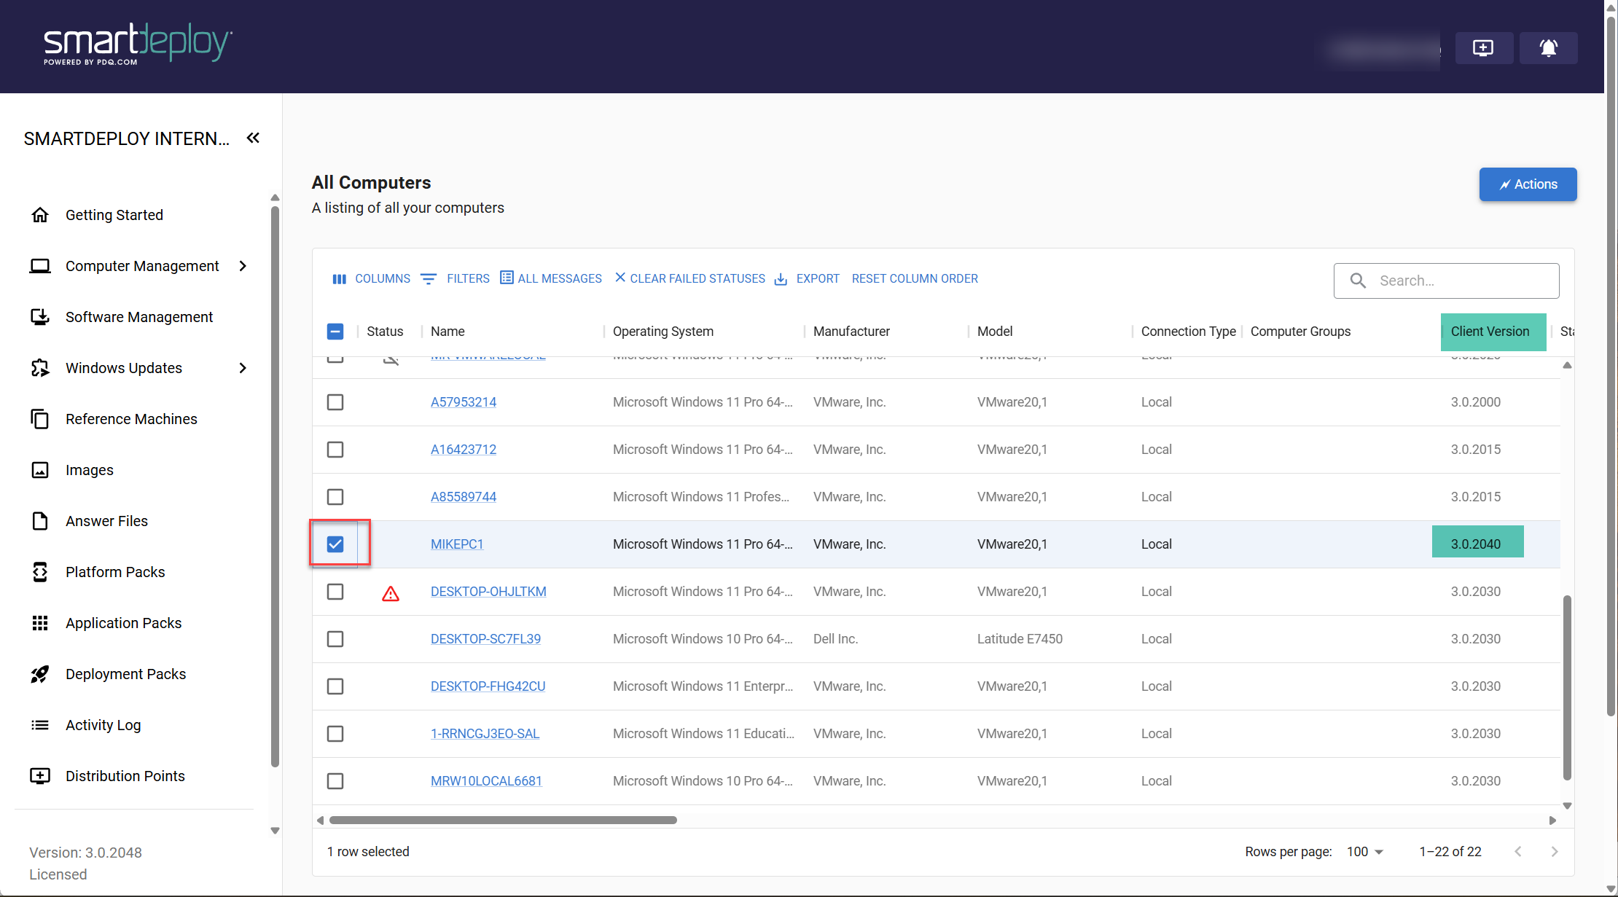Collapse the sidebar with double-chevron icon
The width and height of the screenshot is (1618, 897).
[253, 138]
